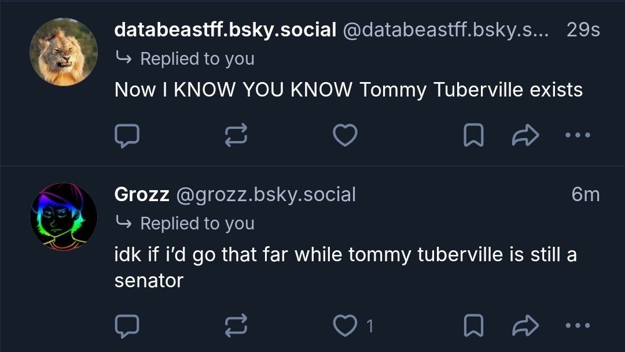This screenshot has width=625, height=352.
Task: Reply to Grozz's post
Action: (x=127, y=326)
